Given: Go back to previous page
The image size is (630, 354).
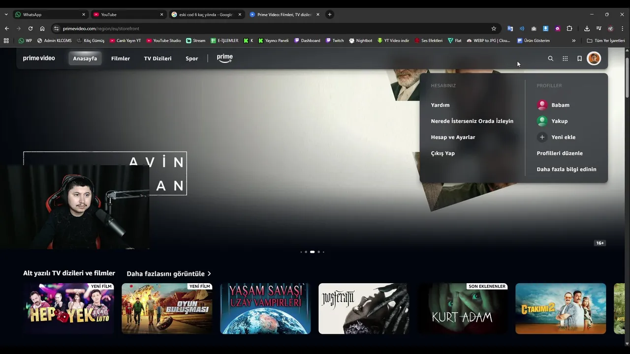Looking at the screenshot, I should [x=7, y=29].
